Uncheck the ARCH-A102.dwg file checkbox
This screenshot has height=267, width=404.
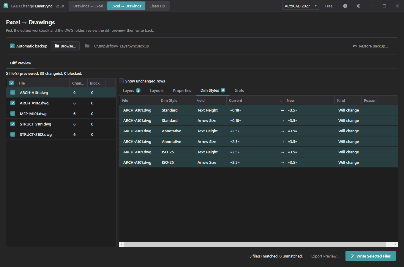tap(13, 103)
